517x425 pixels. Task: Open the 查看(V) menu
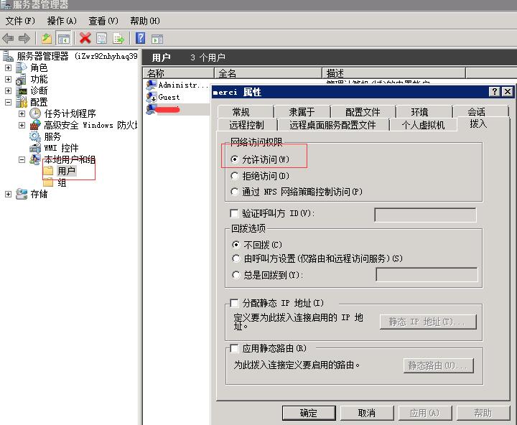(103, 21)
